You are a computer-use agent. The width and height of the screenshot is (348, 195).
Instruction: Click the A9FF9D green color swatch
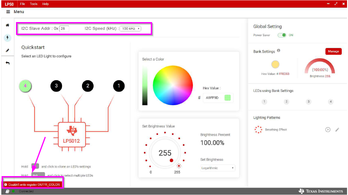pyautogui.click(x=228, y=98)
